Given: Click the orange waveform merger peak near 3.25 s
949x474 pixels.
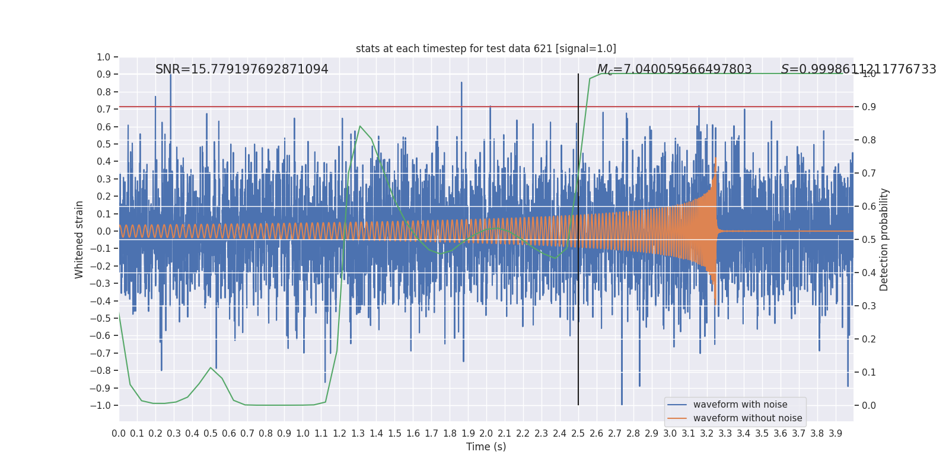Looking at the screenshot, I should [x=715, y=160].
